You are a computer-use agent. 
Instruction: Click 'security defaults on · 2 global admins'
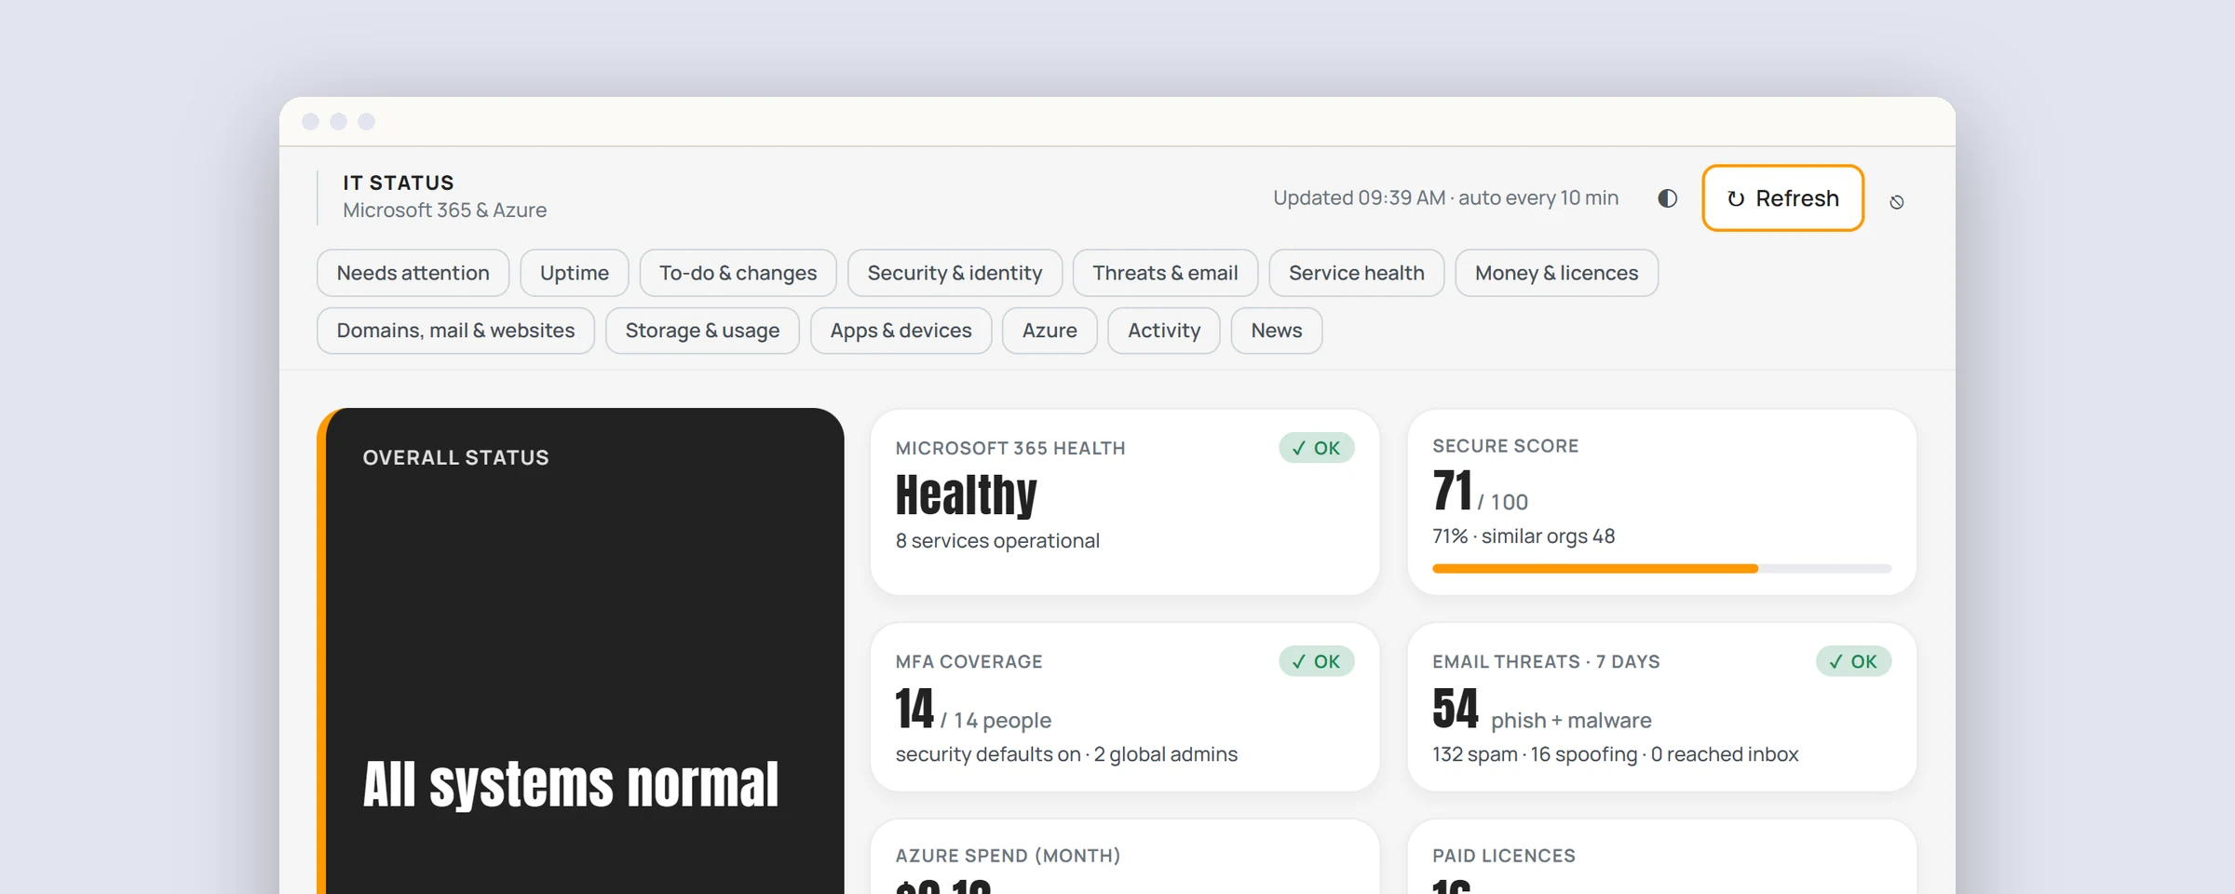pyautogui.click(x=1066, y=754)
